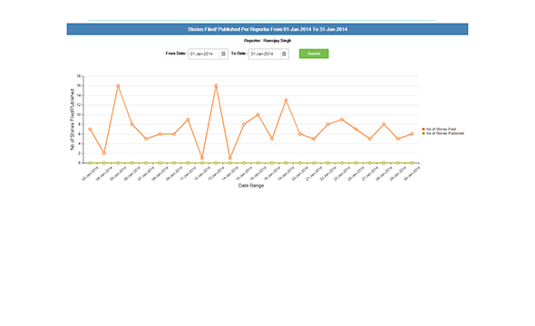This screenshot has height=326, width=535.
Task: Toggle the No of Stories Published legend entry
Action: click(x=443, y=133)
